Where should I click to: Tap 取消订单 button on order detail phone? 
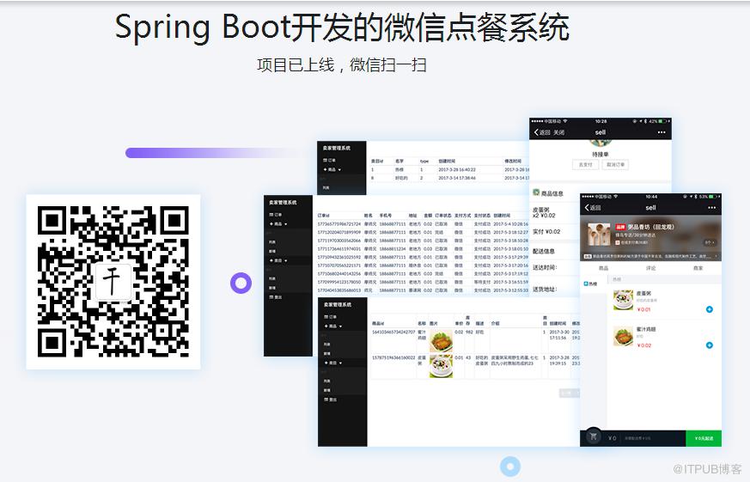(615, 164)
